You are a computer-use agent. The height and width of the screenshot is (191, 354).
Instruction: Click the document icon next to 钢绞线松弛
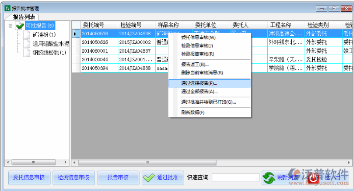27,53
